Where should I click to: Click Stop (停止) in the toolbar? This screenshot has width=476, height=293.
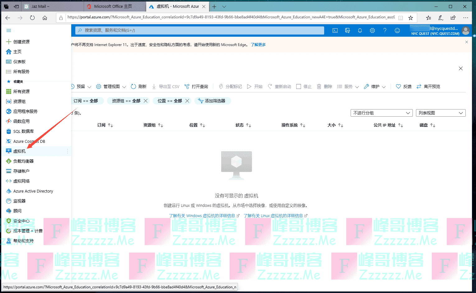(x=304, y=86)
